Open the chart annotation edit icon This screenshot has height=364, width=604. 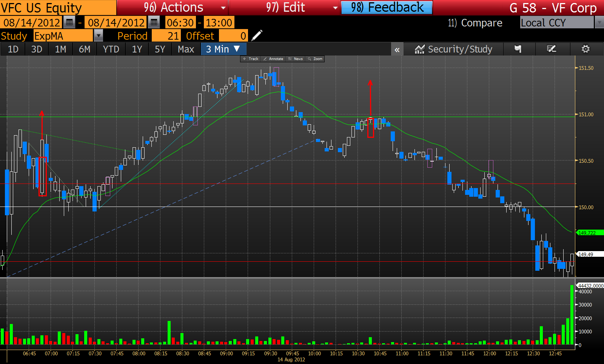pyautogui.click(x=552, y=49)
